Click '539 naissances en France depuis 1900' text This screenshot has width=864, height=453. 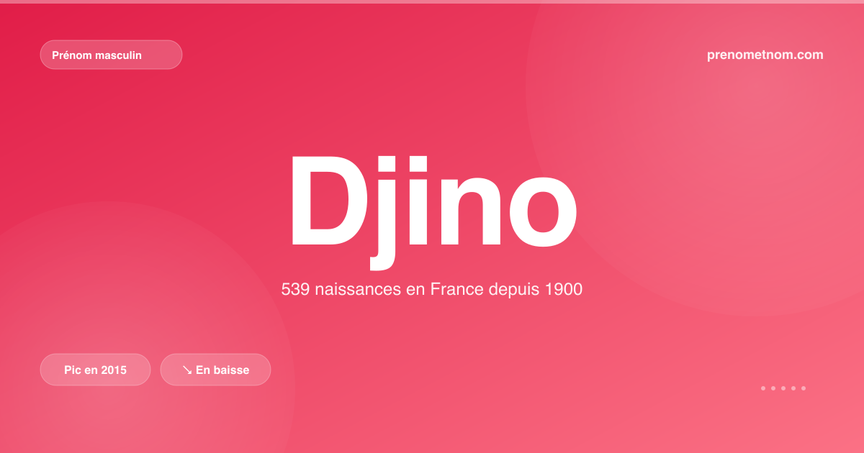(x=432, y=290)
